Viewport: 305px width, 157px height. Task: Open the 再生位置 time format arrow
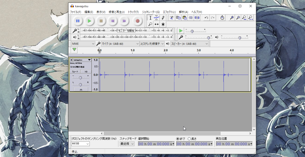[251, 144]
